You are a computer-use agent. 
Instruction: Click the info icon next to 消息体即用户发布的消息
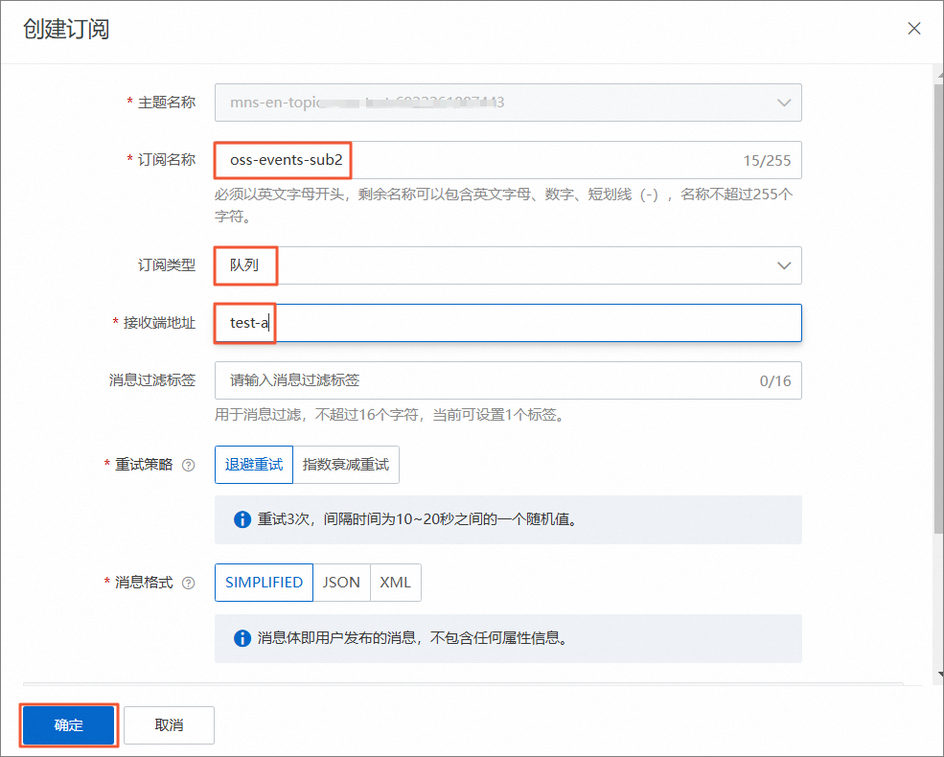(242, 638)
